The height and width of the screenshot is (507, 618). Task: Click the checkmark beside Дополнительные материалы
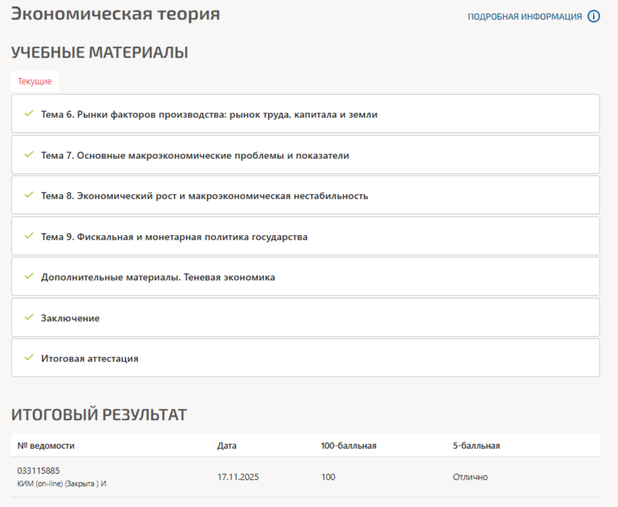[x=29, y=276]
